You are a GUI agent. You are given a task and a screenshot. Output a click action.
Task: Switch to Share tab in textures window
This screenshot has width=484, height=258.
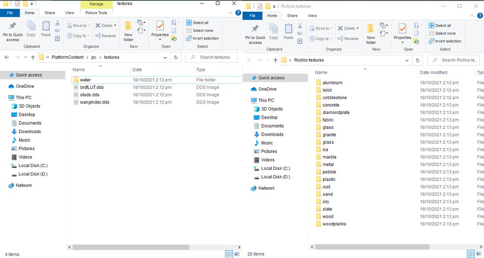click(50, 13)
